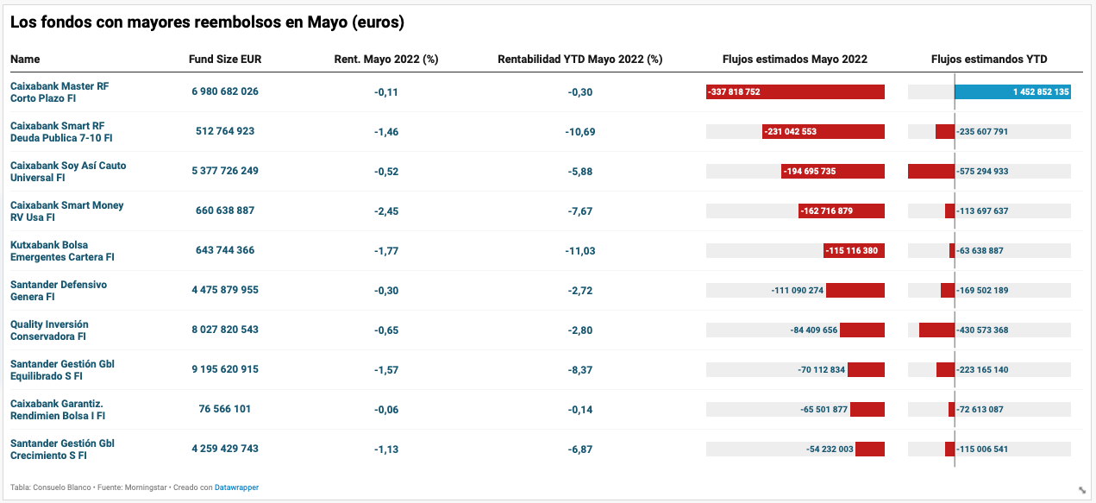Click Flujos estimados Mayo 2022 header
The width and height of the screenshot is (1096, 503).
pyautogui.click(x=795, y=60)
